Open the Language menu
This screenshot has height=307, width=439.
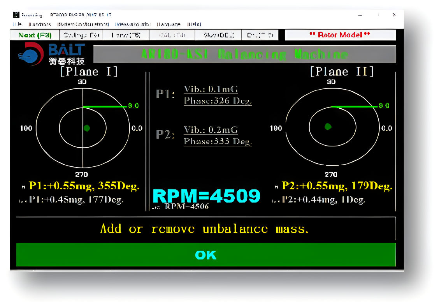(x=169, y=24)
